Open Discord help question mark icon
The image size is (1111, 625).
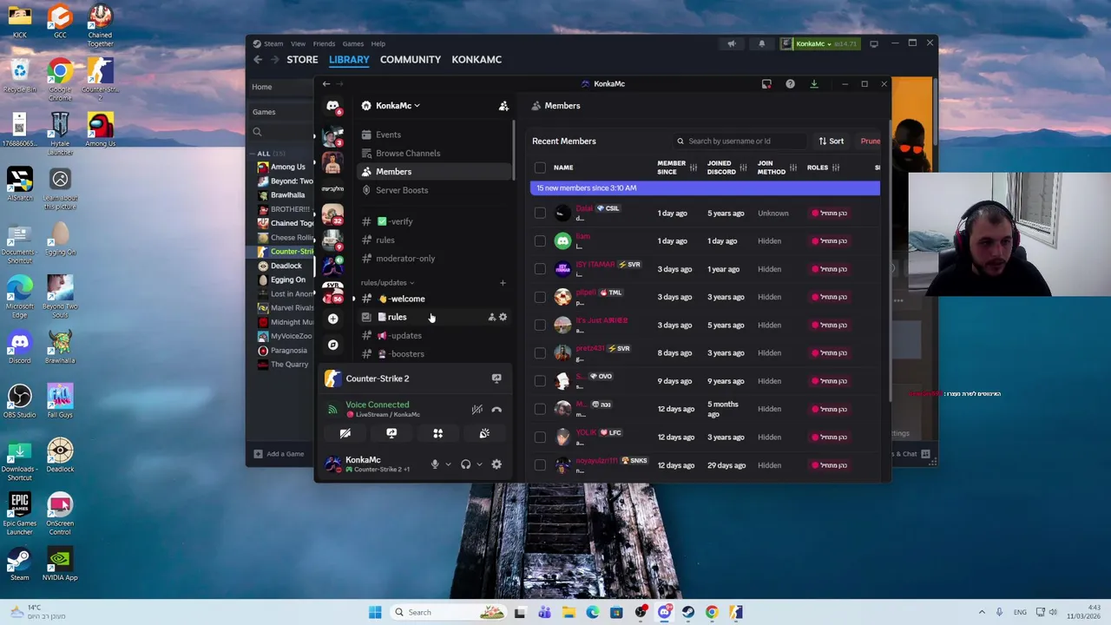pyautogui.click(x=790, y=84)
